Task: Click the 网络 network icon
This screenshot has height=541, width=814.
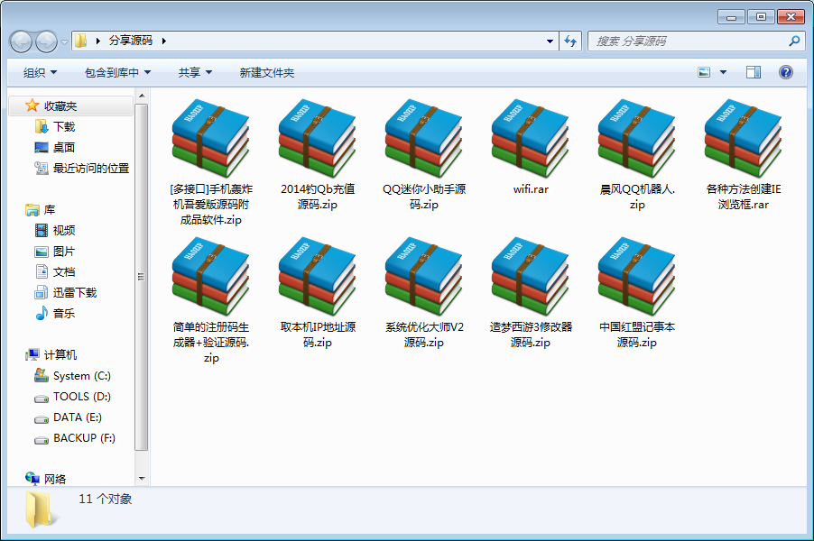Action: (x=32, y=479)
